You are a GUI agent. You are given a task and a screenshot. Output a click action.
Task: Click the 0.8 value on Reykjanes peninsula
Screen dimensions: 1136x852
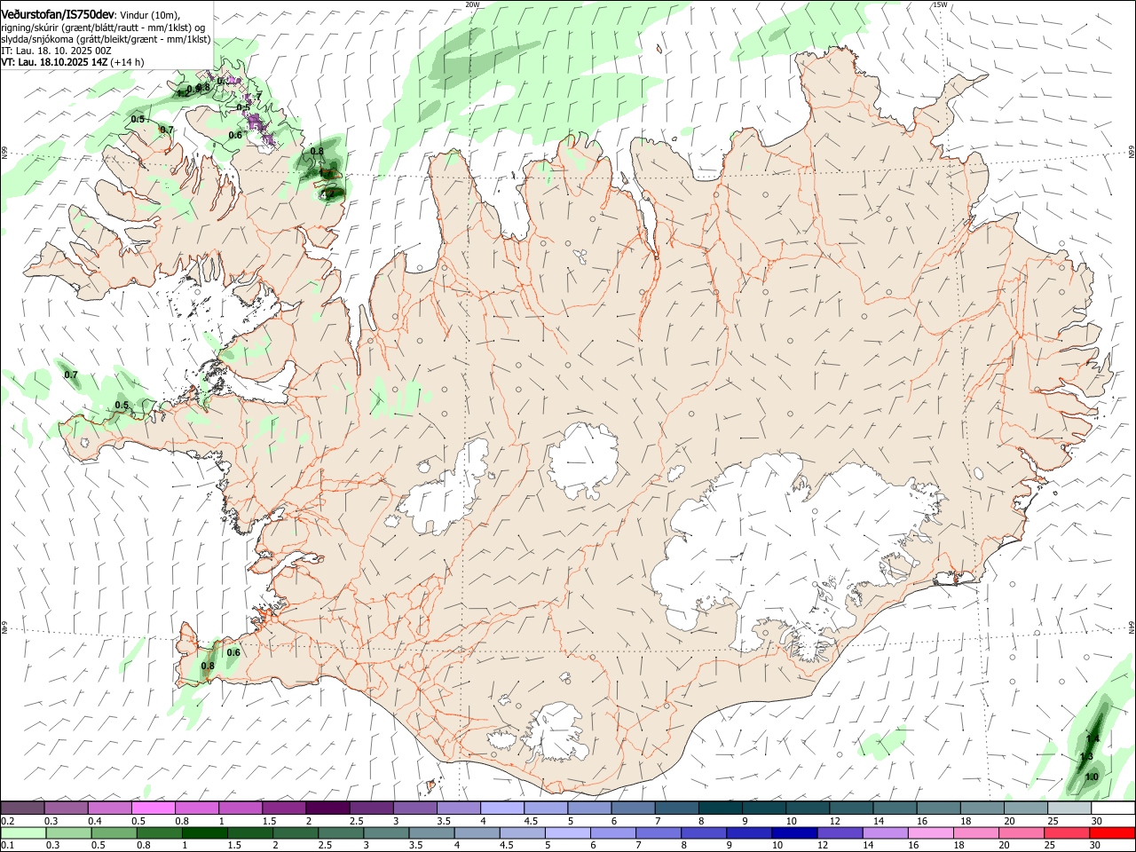(x=208, y=666)
